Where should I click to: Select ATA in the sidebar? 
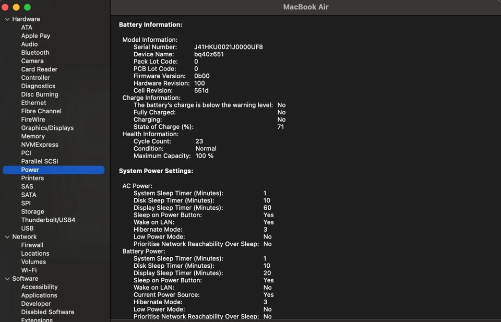(x=27, y=28)
